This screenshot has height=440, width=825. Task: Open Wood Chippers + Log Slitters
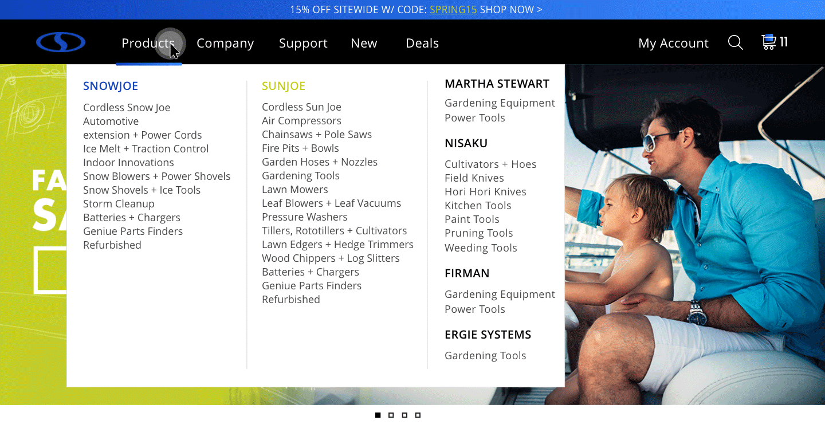click(x=331, y=258)
